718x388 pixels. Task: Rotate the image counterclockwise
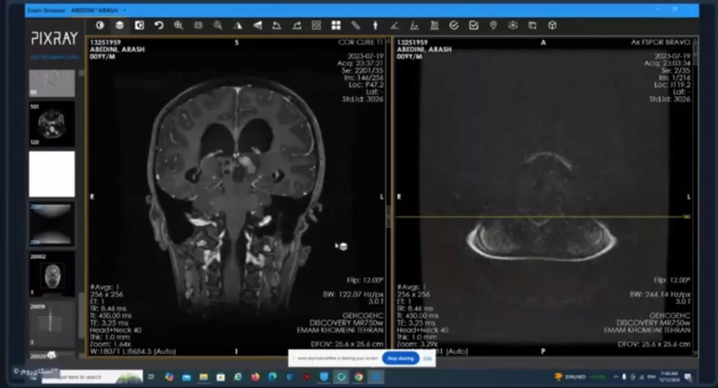(277, 25)
